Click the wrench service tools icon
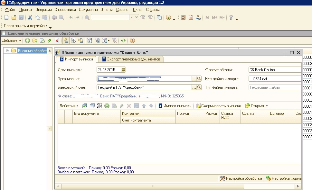The image size is (312, 190). coord(231,17)
